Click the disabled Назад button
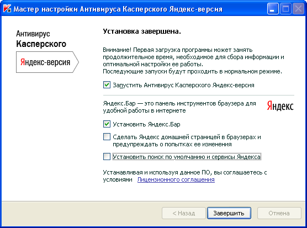The image size is (307, 228). tap(184, 213)
